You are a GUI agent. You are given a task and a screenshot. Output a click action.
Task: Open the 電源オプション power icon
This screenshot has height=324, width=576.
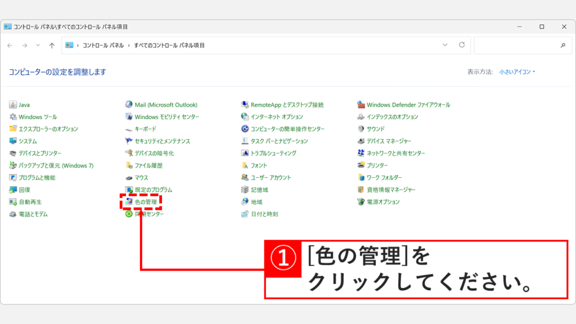(361, 202)
